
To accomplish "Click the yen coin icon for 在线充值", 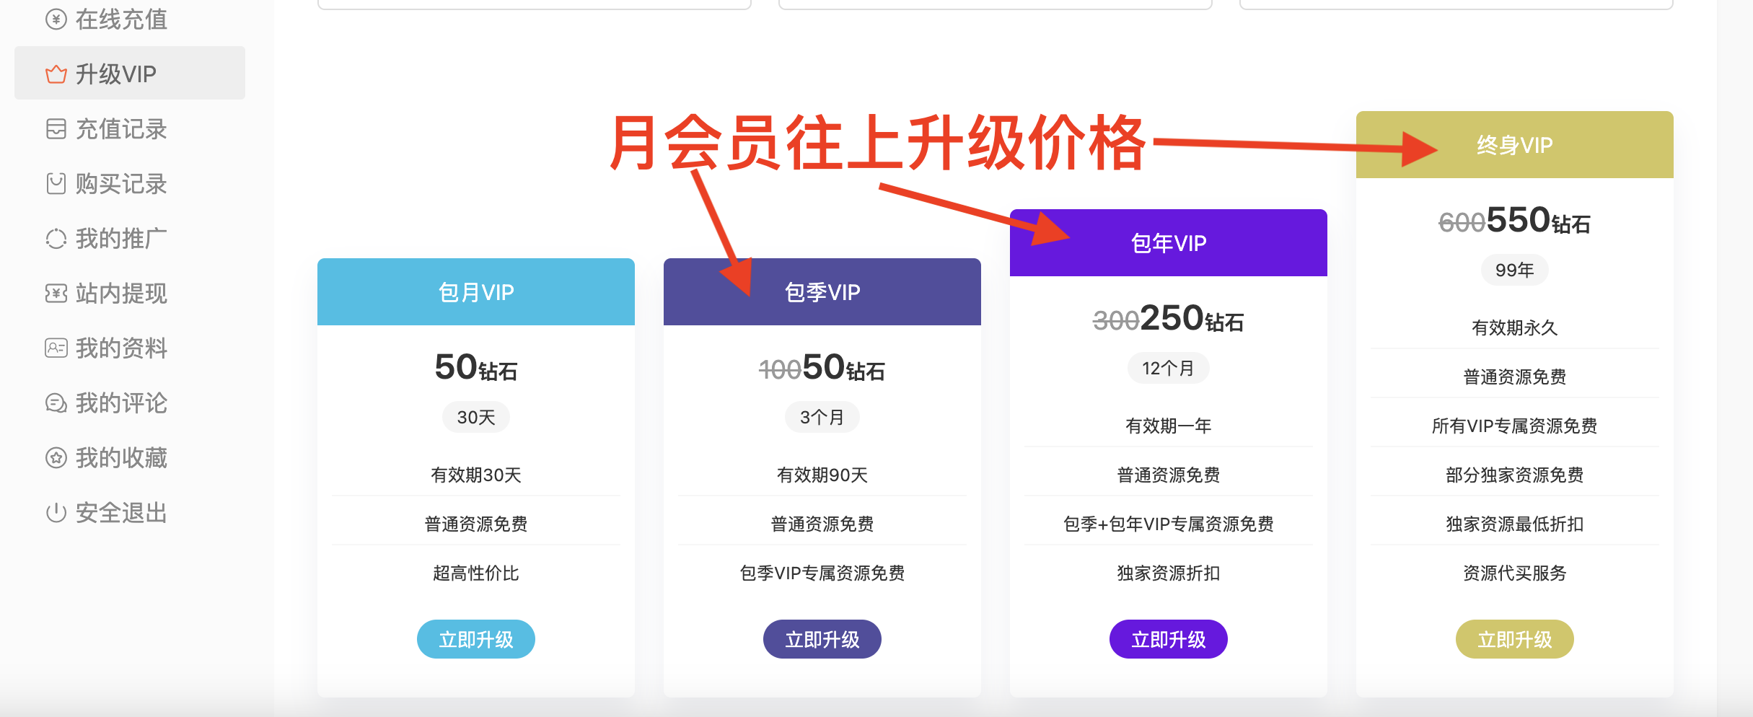I will click(56, 19).
